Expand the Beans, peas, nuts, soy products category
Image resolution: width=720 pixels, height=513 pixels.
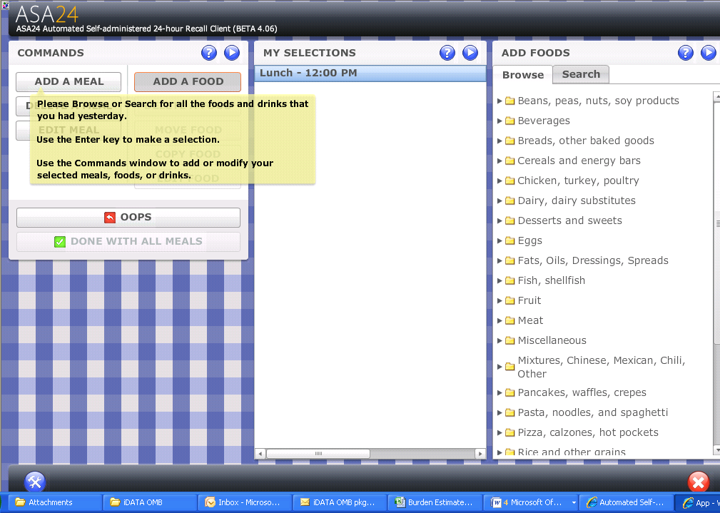point(500,101)
